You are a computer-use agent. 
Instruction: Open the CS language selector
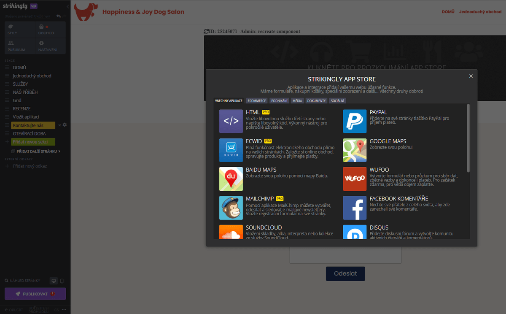tap(57, 310)
